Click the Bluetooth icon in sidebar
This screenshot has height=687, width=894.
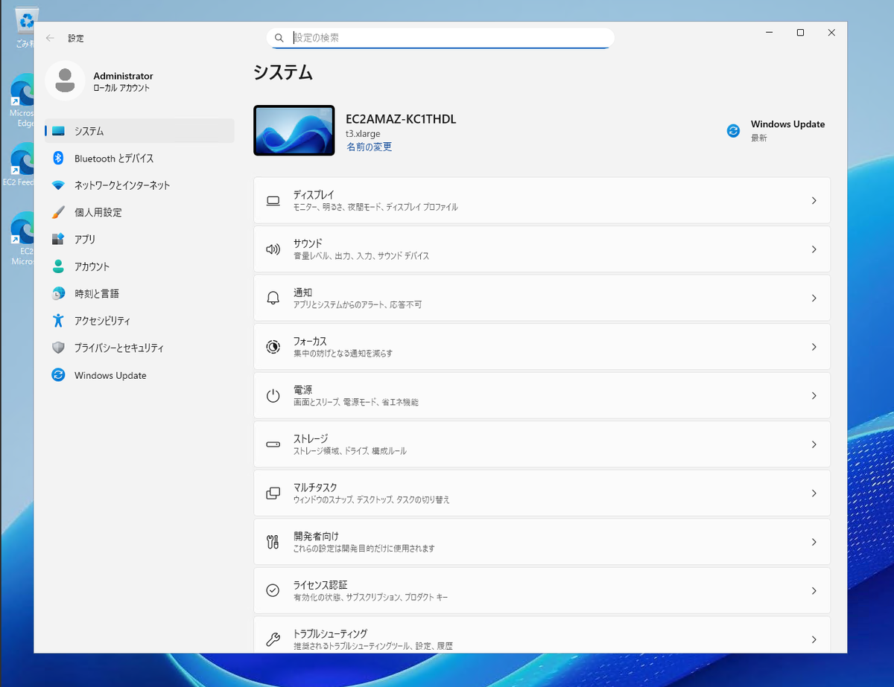pos(58,158)
